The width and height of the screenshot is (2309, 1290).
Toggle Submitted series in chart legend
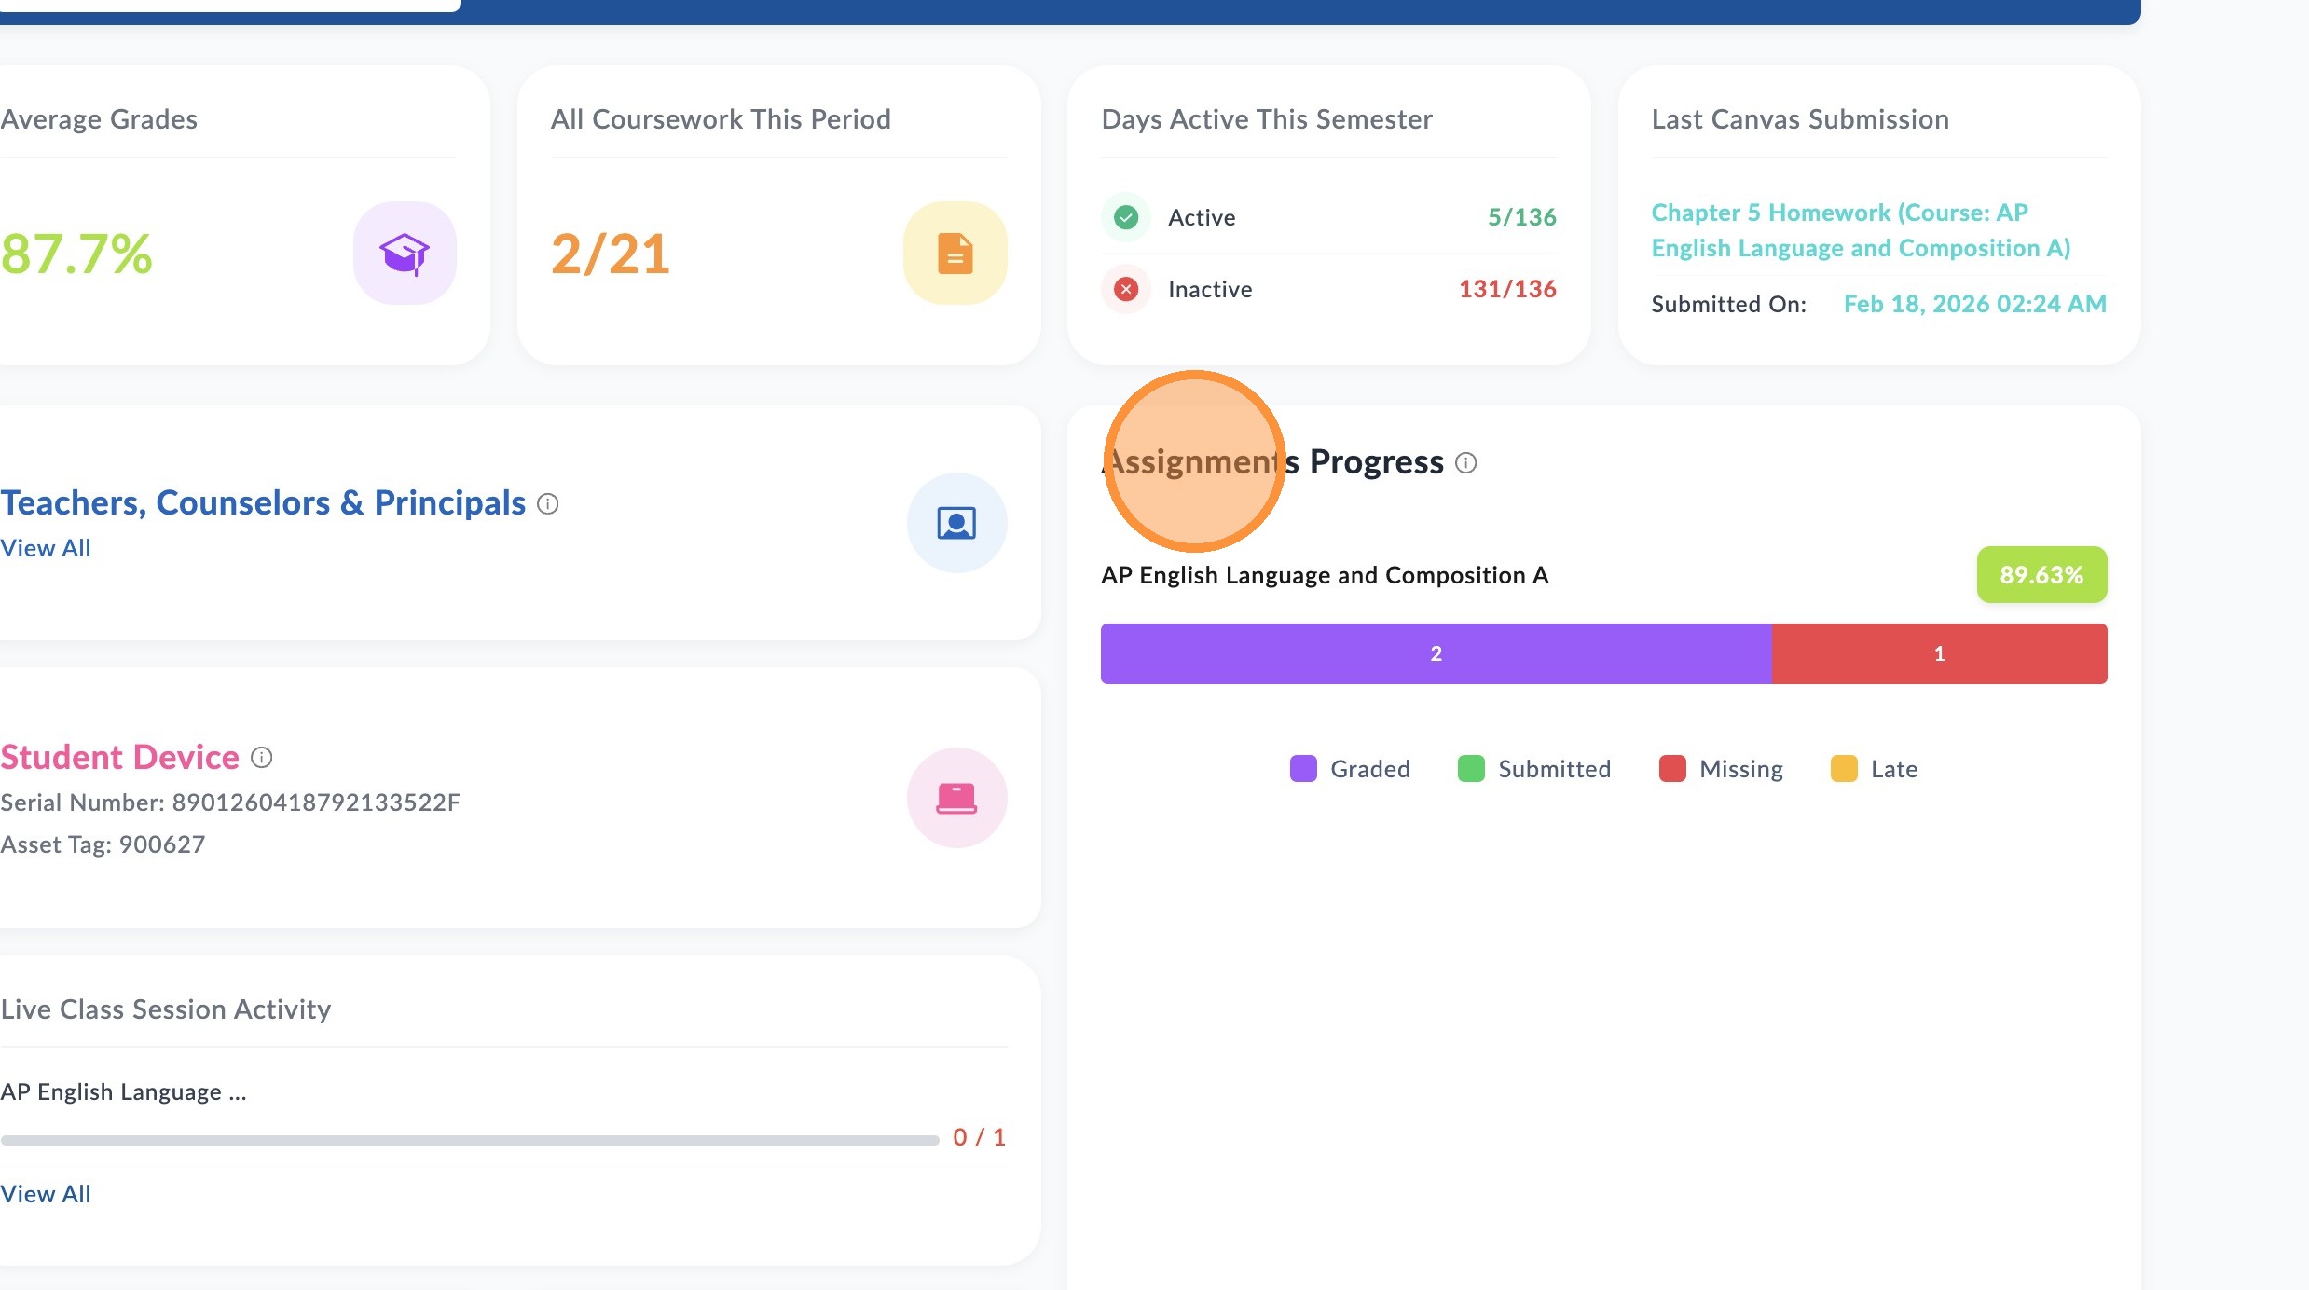point(1534,769)
